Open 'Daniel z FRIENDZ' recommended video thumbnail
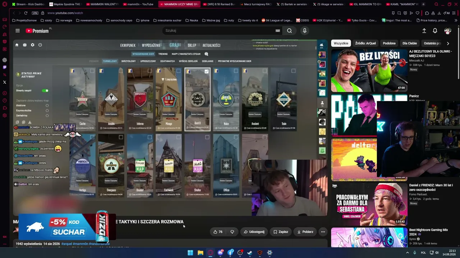This screenshot has height=258, width=460. 369,204
